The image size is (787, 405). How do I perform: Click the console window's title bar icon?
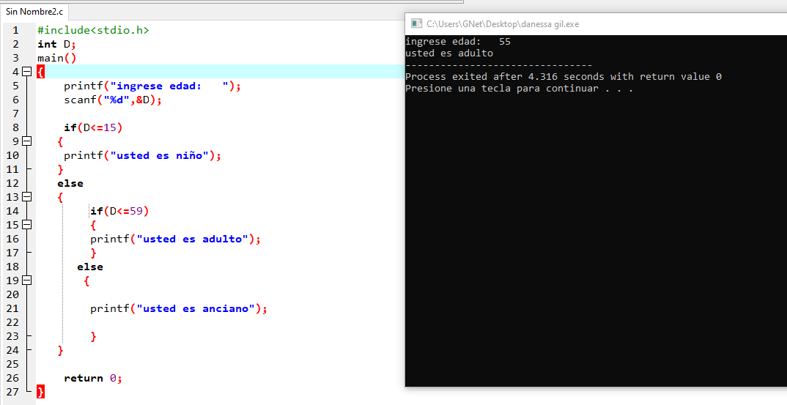[x=416, y=23]
